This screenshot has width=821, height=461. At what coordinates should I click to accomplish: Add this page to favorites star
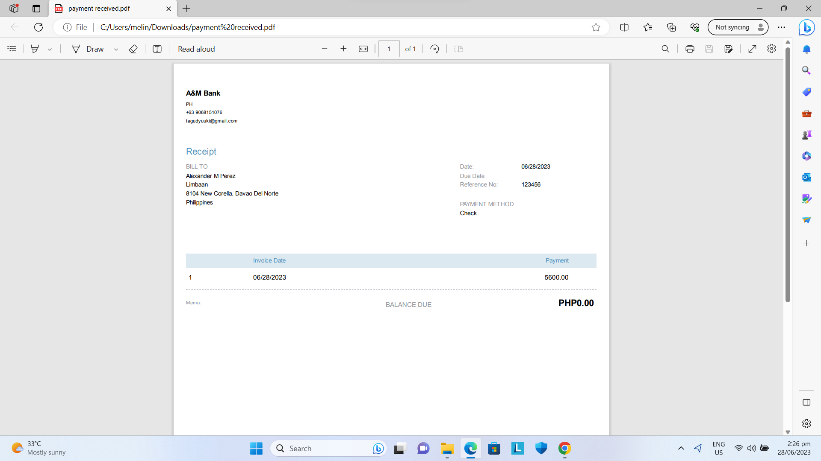[x=596, y=27]
